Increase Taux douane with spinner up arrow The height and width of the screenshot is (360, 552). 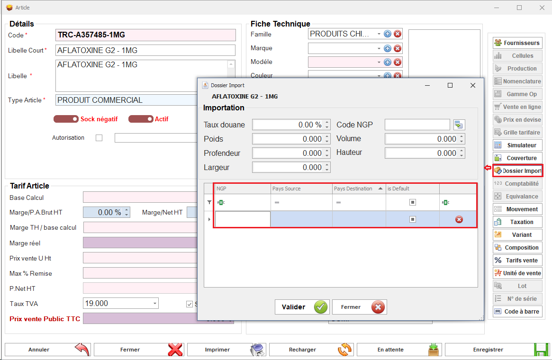tap(327, 123)
